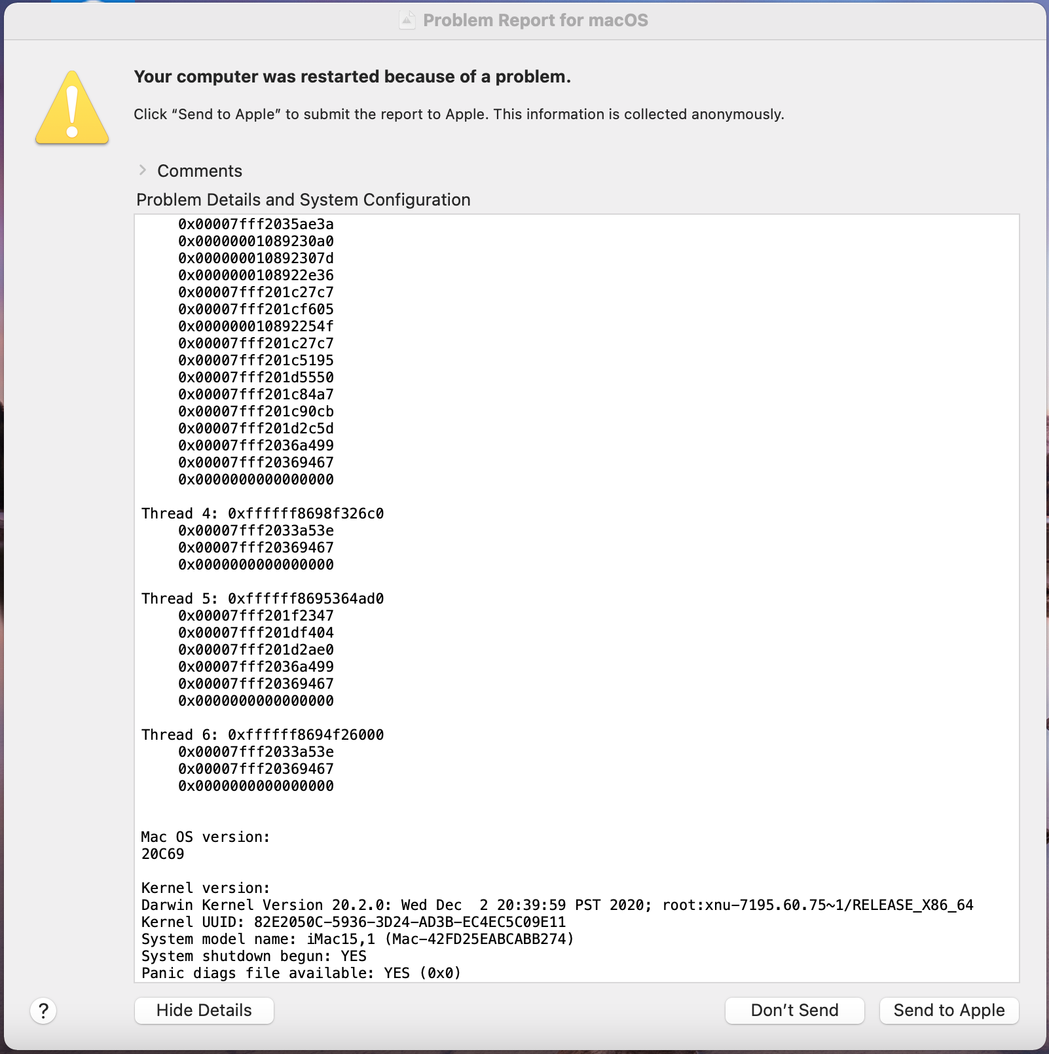This screenshot has height=1054, width=1049.
Task: Click the "Panic diags file available" line
Action: tap(301, 973)
